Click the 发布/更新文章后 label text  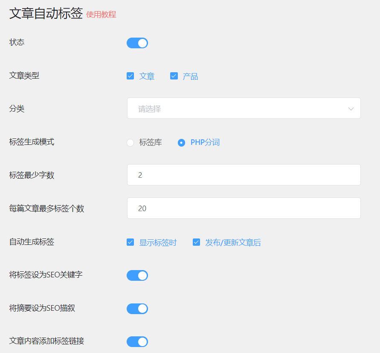pos(233,242)
